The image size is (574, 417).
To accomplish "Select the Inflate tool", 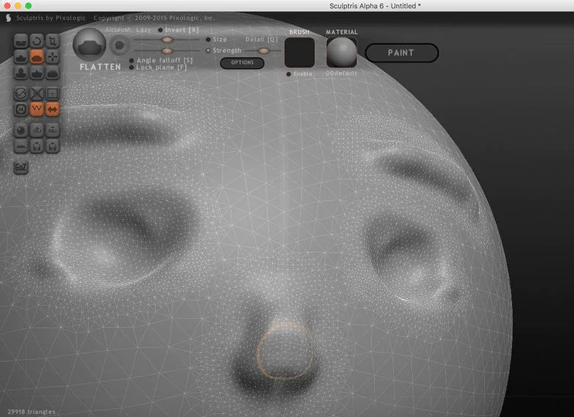I will [x=20, y=73].
